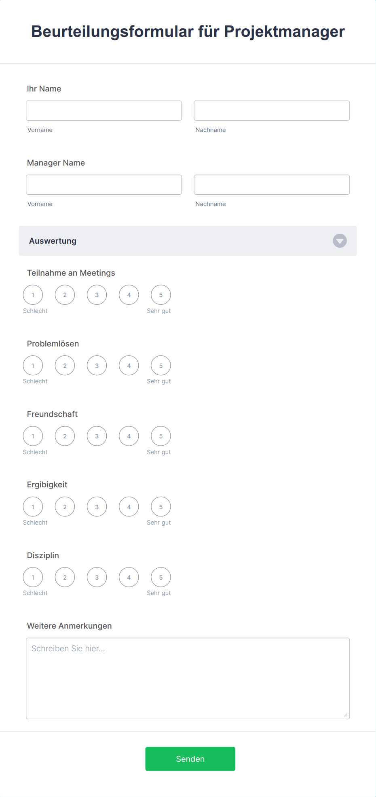Choose rating 4 for Ergibigkeit
Image resolution: width=376 pixels, height=797 pixels.
(129, 507)
